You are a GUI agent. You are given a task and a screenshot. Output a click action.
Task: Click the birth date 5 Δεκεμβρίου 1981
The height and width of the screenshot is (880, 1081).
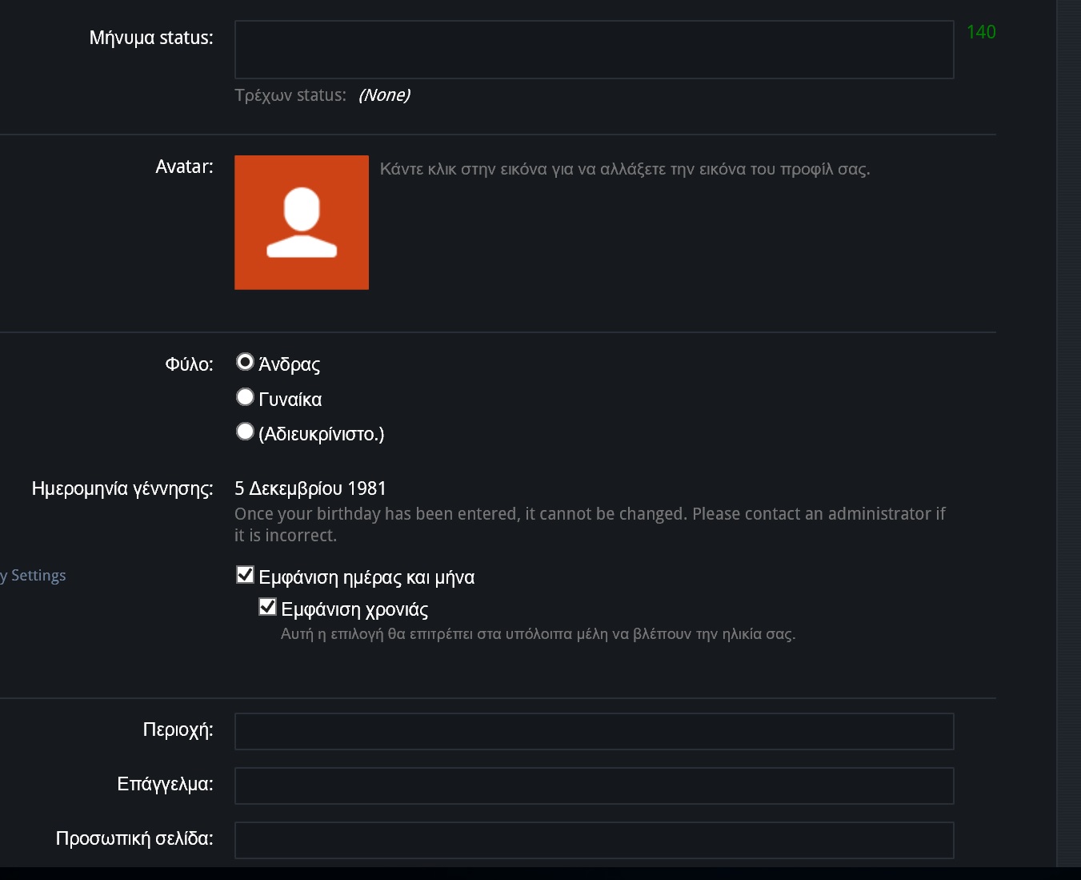310,488
